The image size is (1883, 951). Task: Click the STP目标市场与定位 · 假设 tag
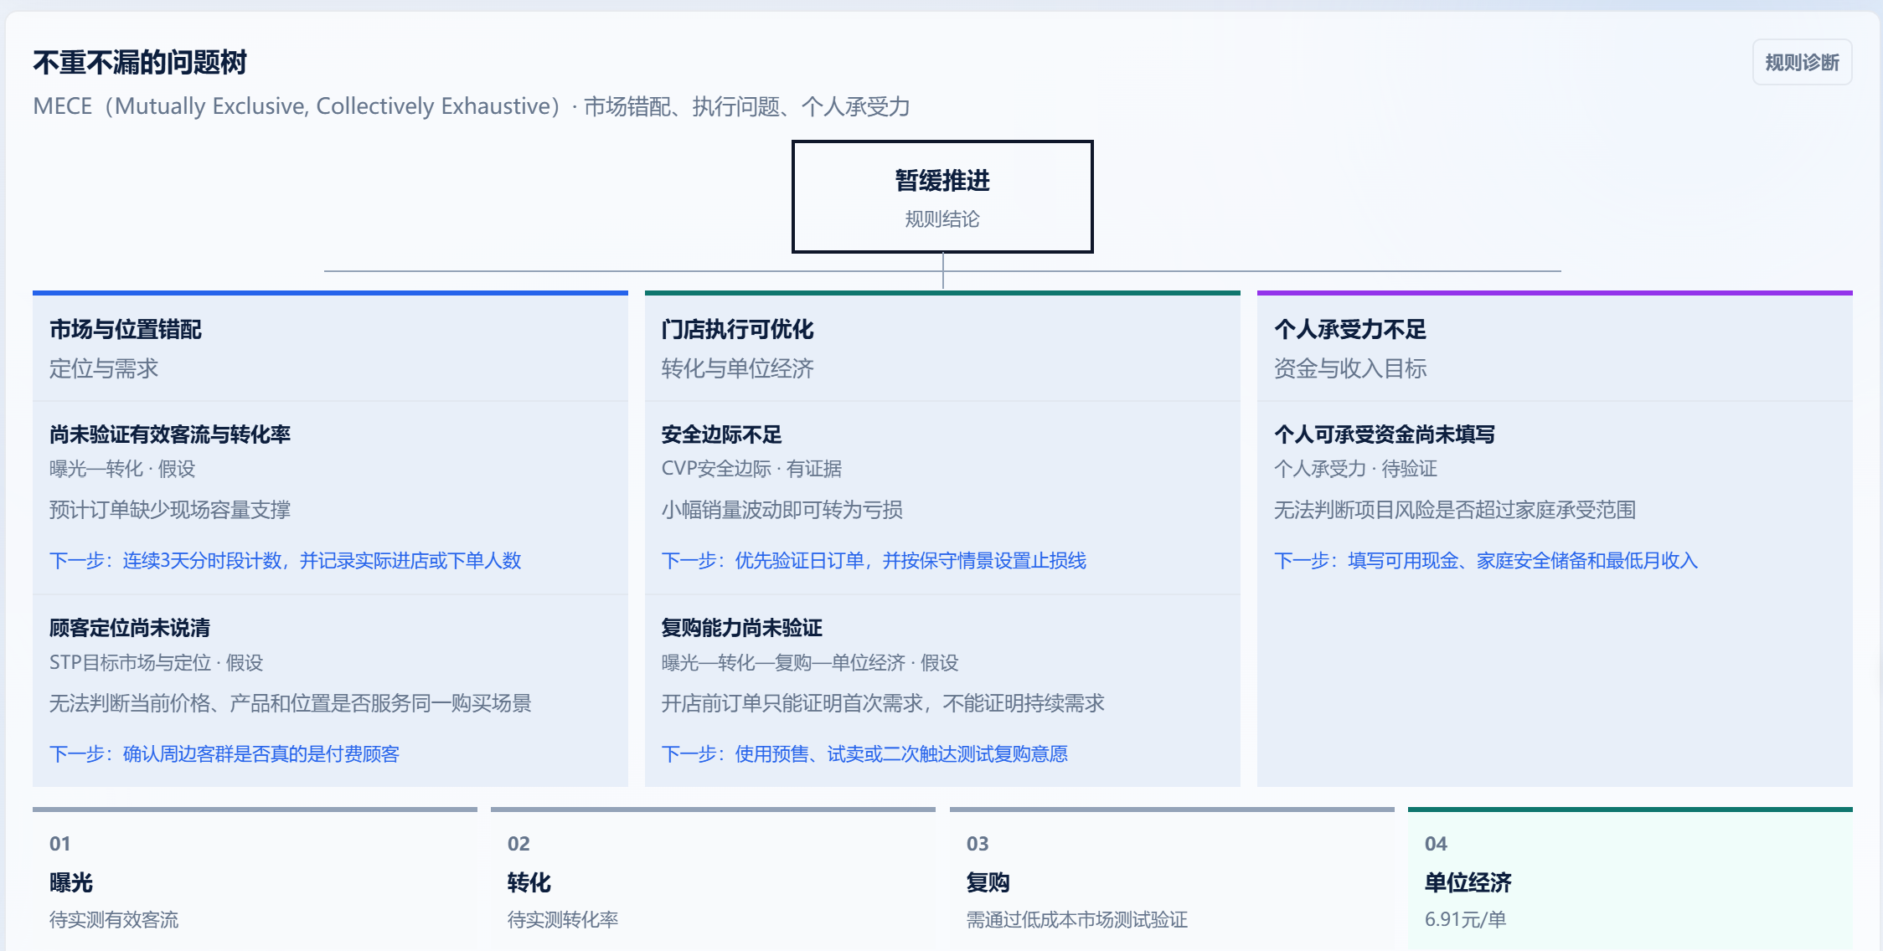[x=157, y=663]
